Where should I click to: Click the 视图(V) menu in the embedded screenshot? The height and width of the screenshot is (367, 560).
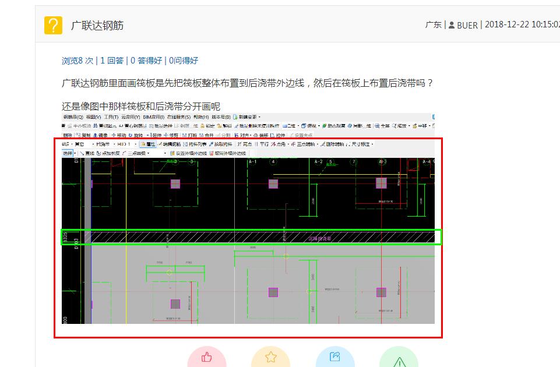(94, 117)
